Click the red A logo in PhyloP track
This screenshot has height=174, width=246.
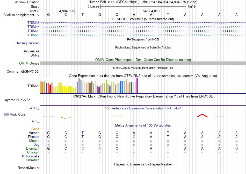[202, 115]
